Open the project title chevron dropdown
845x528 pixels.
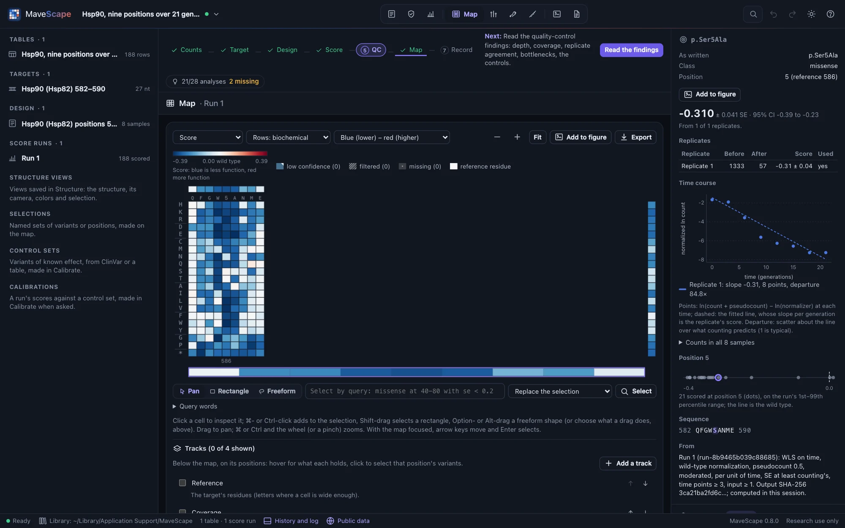pyautogui.click(x=216, y=14)
